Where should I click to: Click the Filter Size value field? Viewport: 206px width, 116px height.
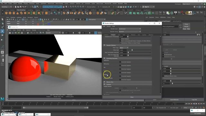tap(123, 50)
